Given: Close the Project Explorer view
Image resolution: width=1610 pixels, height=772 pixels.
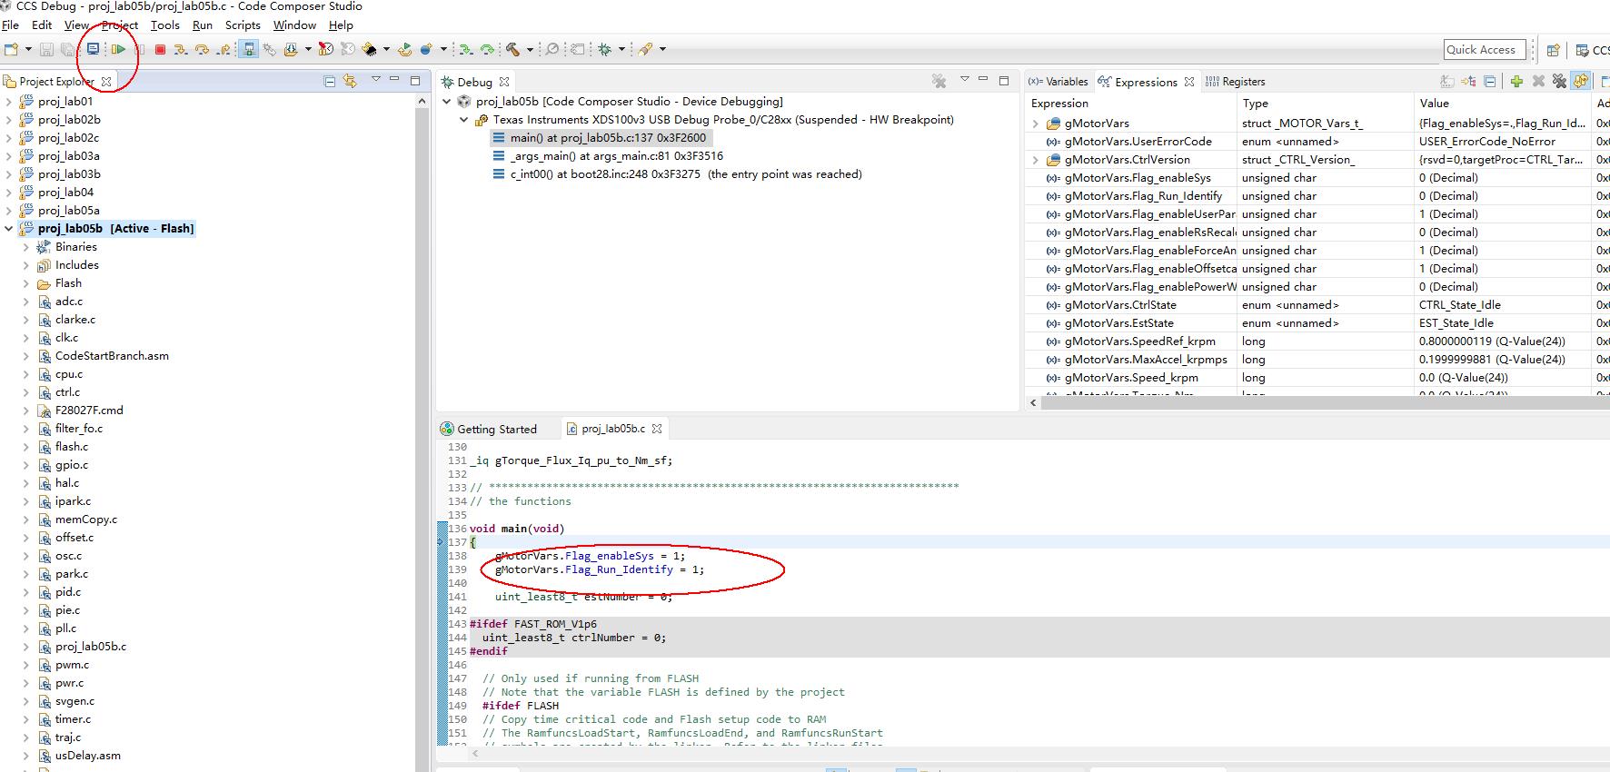Looking at the screenshot, I should 106,81.
